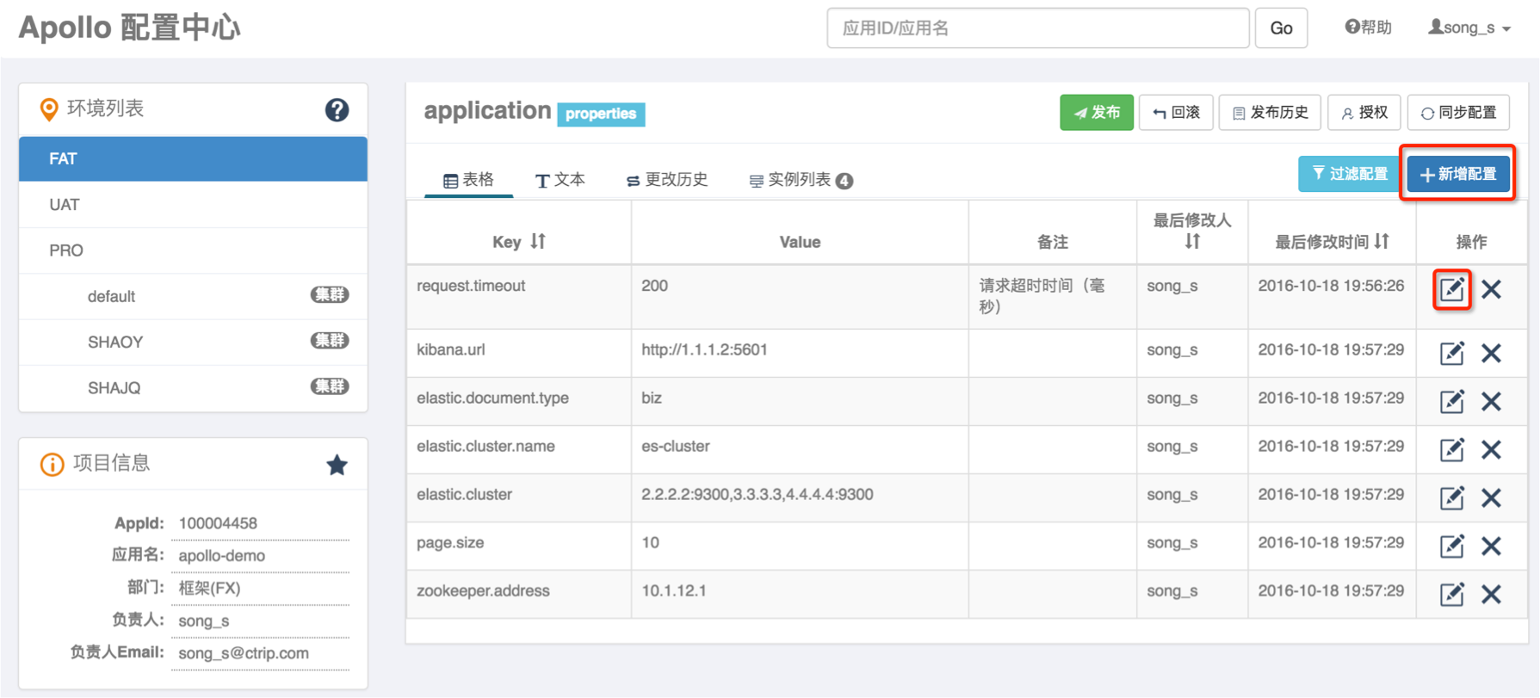Viewport: 1540px width, 698px height.
Task: Delete the elastic.cluster entry
Action: [1491, 497]
